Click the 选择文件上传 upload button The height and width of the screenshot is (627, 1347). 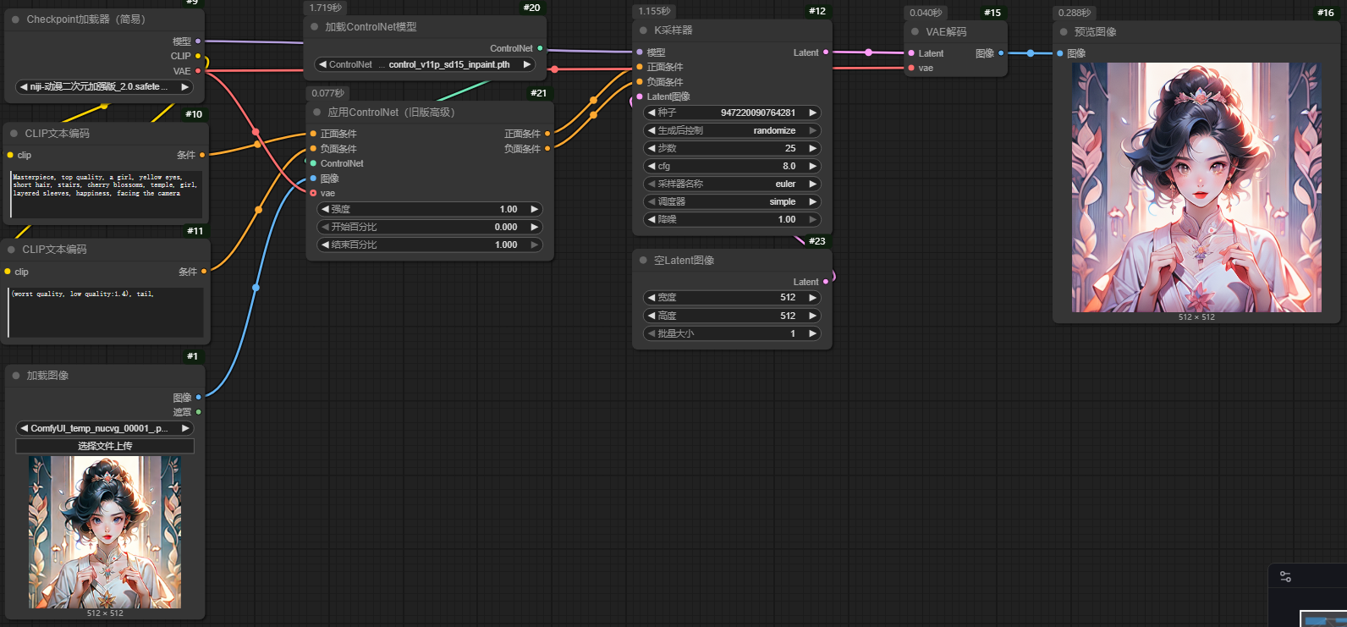point(105,446)
